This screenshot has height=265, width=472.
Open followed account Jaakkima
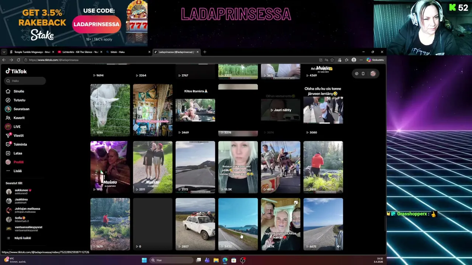[21, 201]
